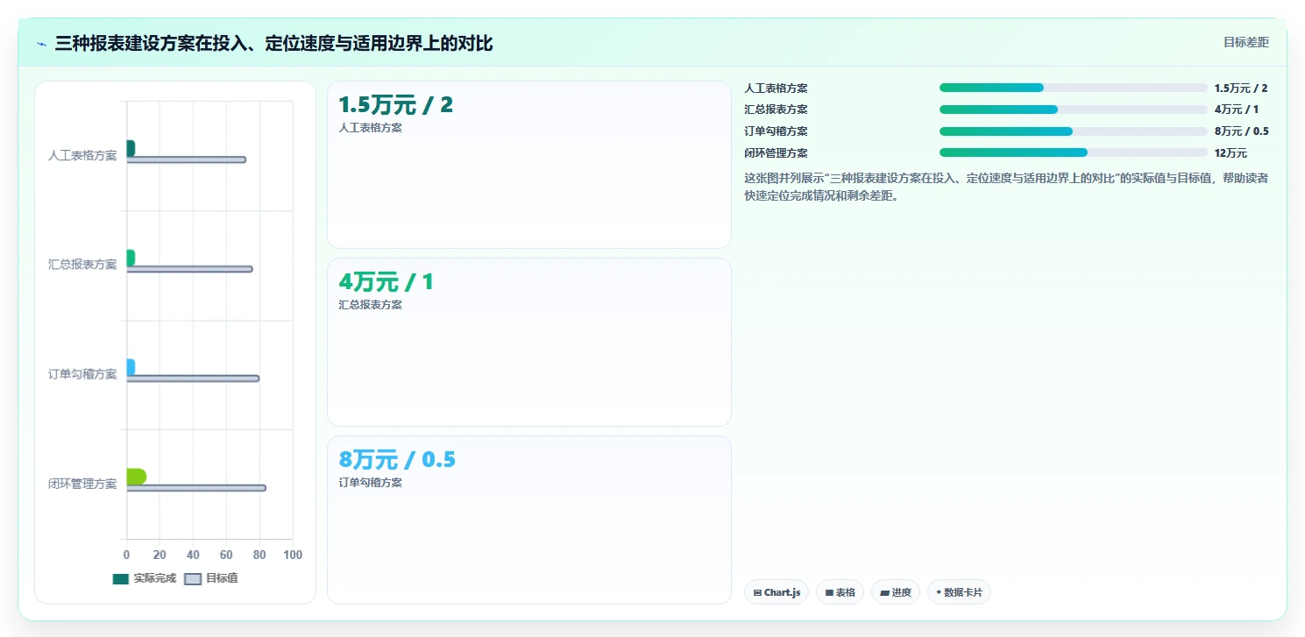
Task: Select the 数据卡片 chip
Action: [x=959, y=592]
